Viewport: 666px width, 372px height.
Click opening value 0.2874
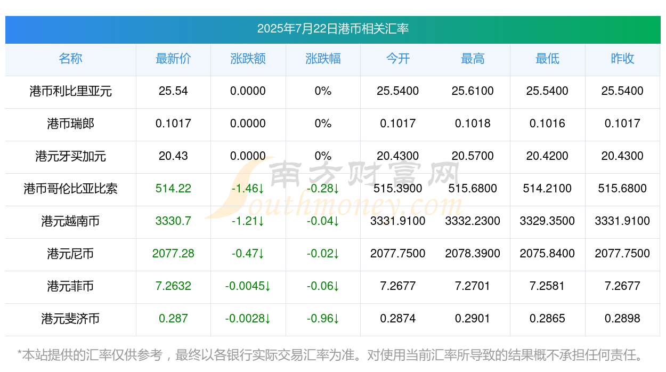398,319
